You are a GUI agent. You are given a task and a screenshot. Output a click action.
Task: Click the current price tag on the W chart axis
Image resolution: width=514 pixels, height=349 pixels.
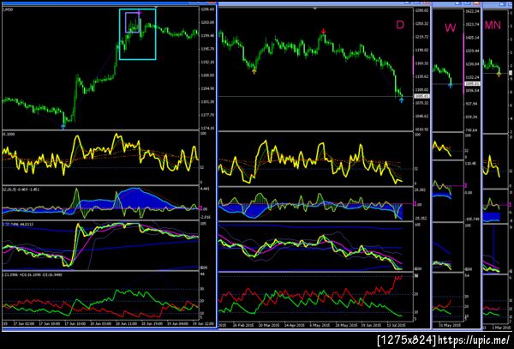click(470, 84)
